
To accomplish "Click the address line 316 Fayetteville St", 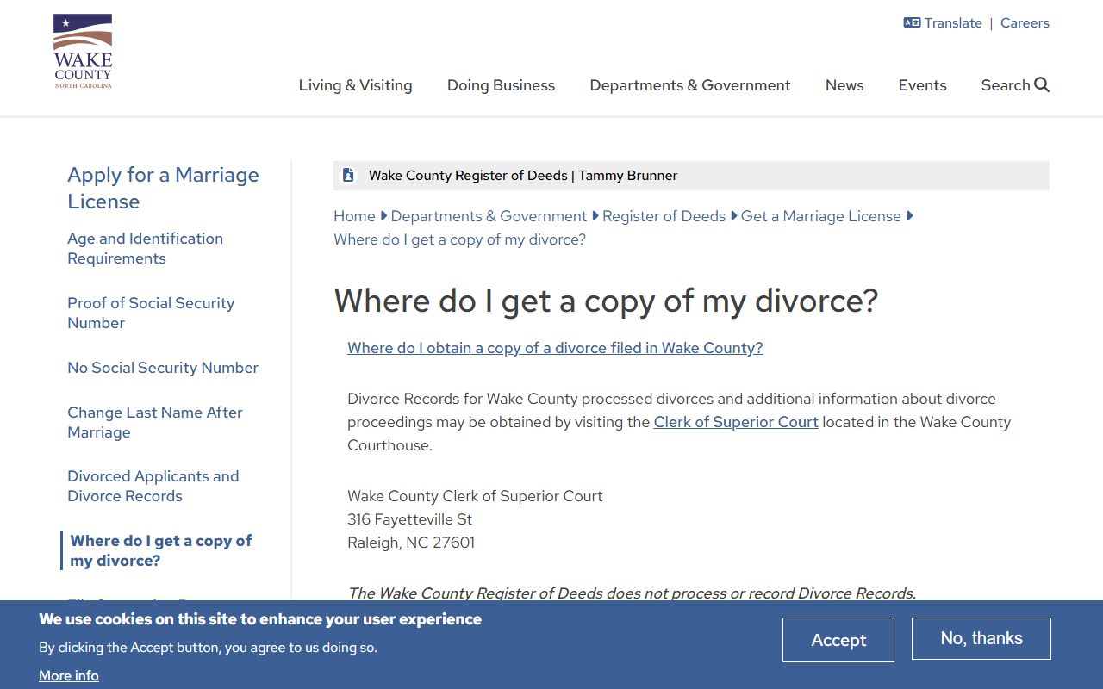I will click(x=409, y=519).
